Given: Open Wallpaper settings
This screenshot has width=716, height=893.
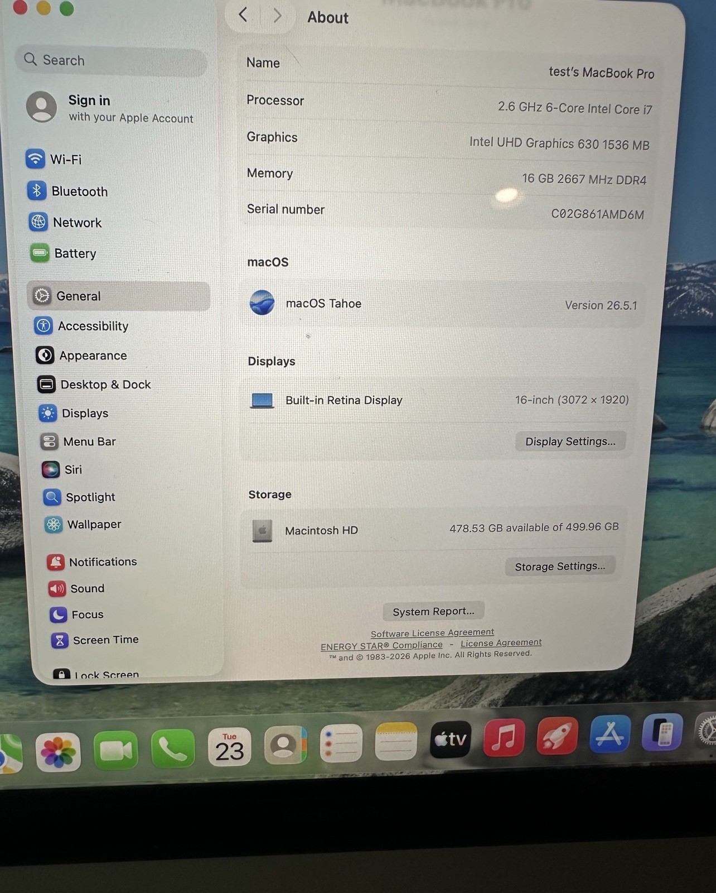Looking at the screenshot, I should click(83, 524).
